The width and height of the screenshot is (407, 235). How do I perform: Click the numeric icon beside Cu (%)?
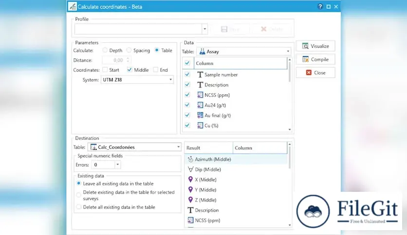point(200,126)
